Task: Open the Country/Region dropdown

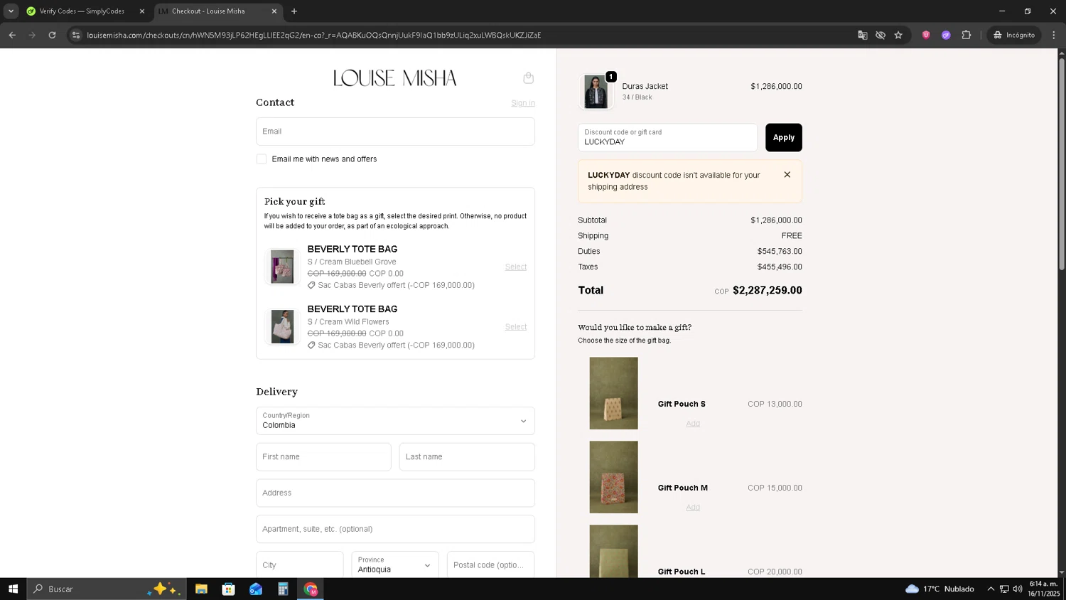Action: click(395, 421)
